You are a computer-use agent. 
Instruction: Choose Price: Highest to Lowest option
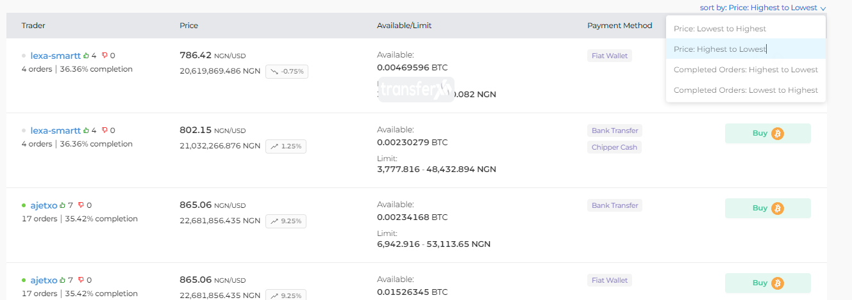point(746,49)
